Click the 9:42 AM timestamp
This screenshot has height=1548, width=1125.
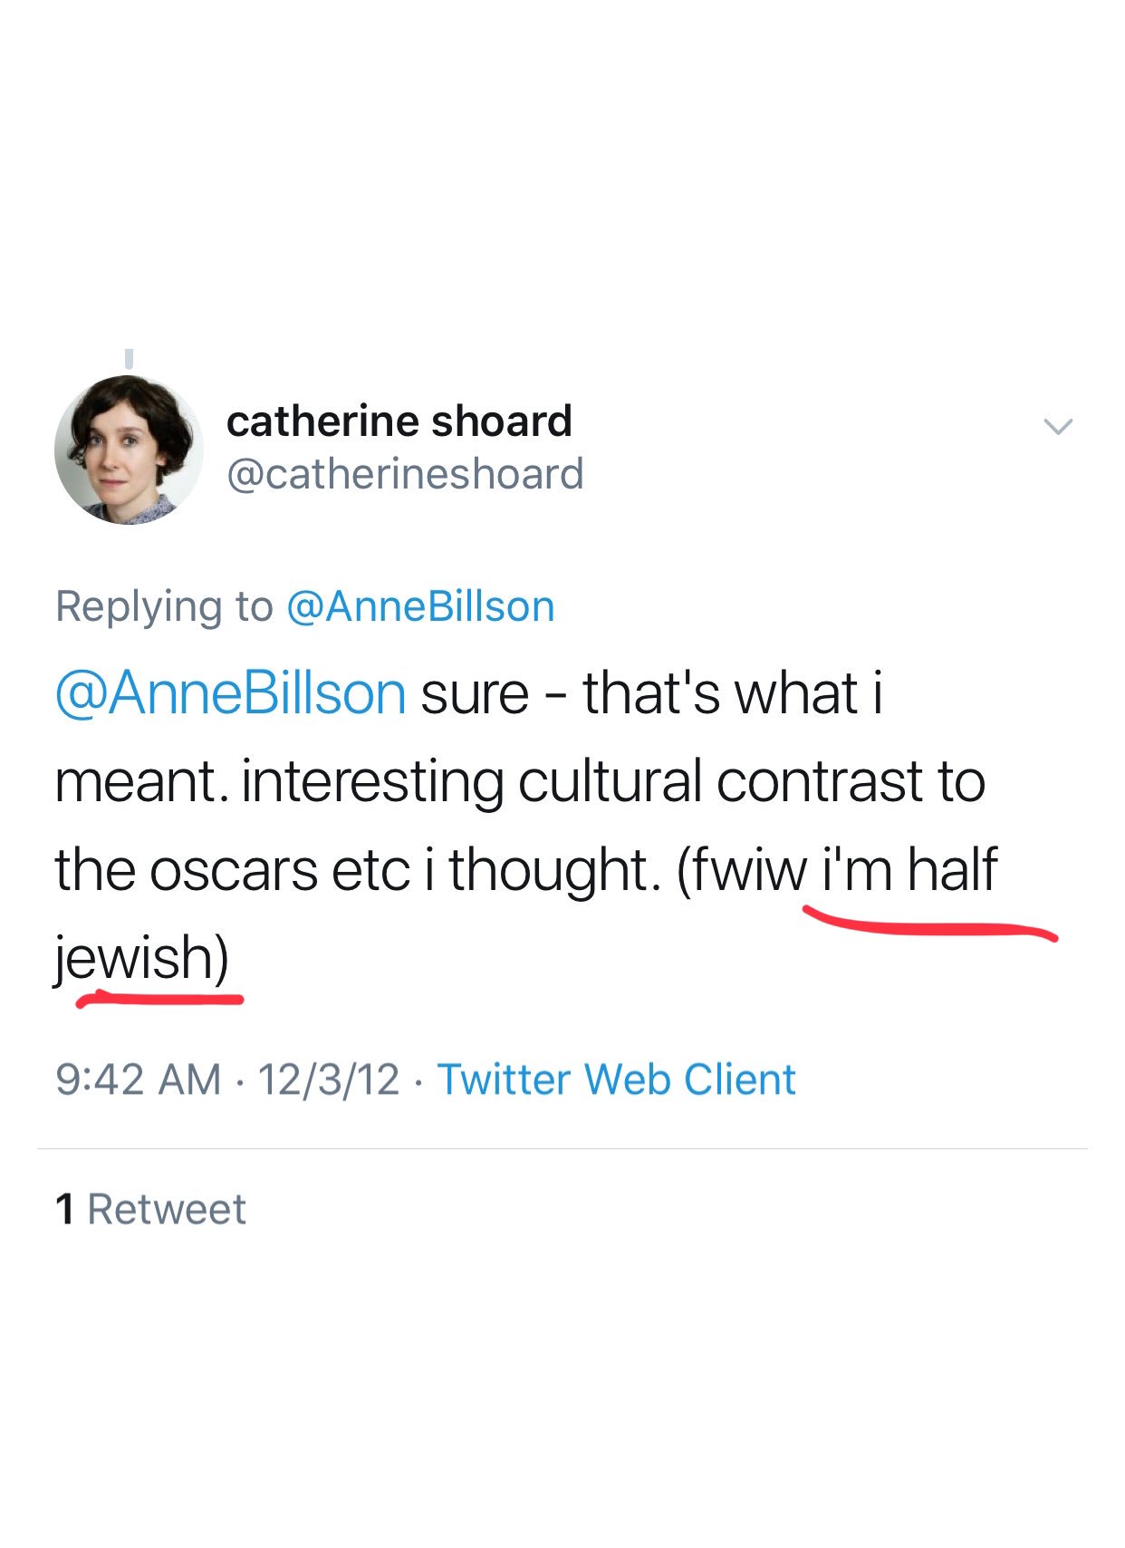click(x=138, y=1079)
